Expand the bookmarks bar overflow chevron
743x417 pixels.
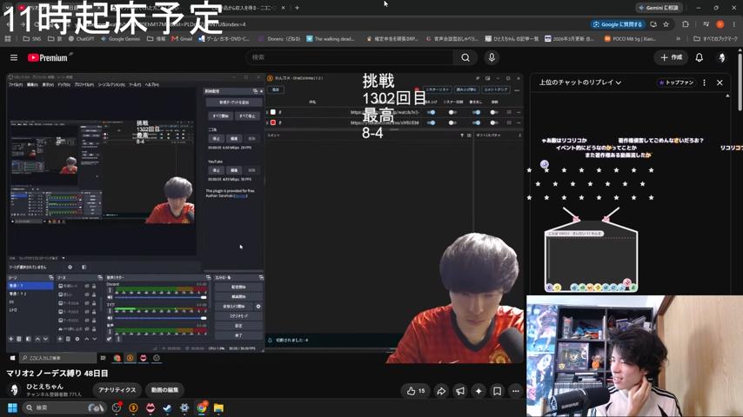point(679,39)
